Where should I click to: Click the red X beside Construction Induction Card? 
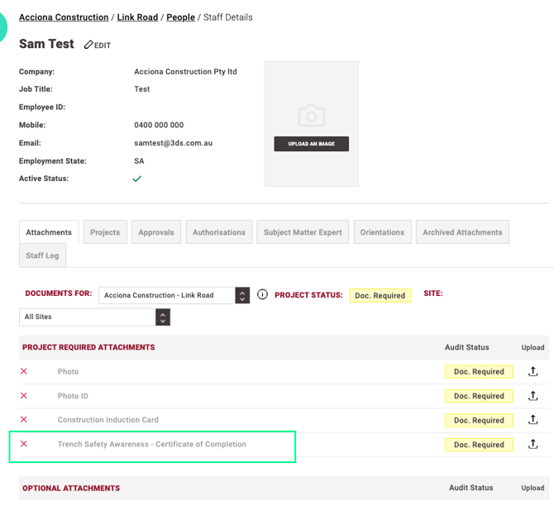click(x=24, y=420)
